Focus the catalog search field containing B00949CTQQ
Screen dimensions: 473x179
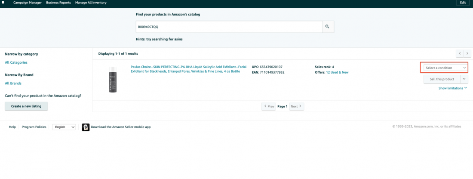point(229,27)
